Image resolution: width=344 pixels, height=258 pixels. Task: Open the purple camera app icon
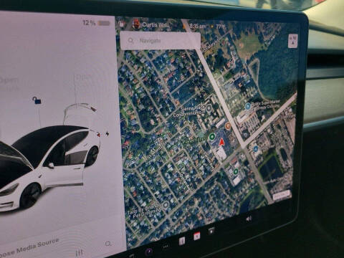tap(149, 252)
